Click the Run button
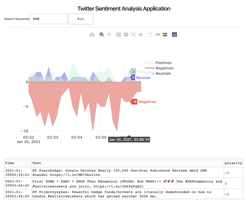The image size is (246, 200). point(81,19)
